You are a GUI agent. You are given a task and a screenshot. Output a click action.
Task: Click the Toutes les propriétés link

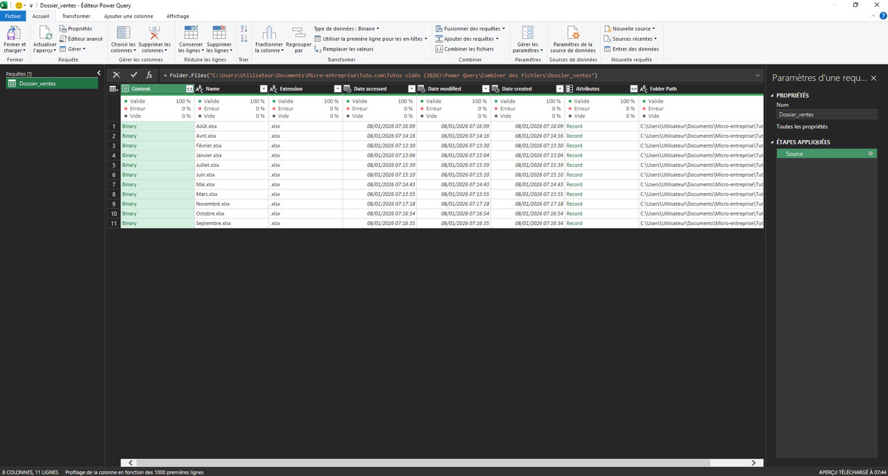[801, 127]
